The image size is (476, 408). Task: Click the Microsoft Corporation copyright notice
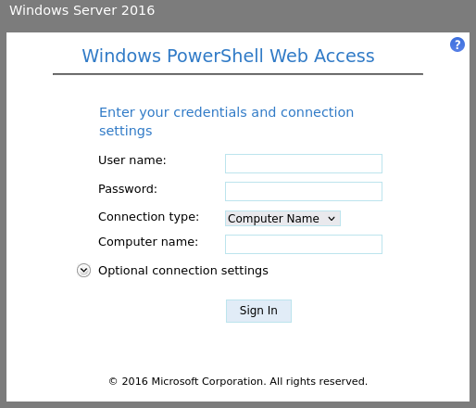coord(238,381)
